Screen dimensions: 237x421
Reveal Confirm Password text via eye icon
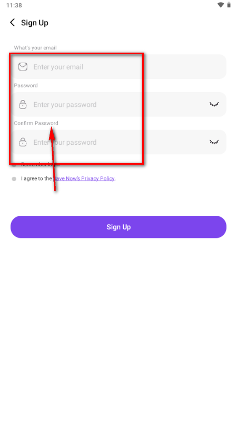pos(214,142)
